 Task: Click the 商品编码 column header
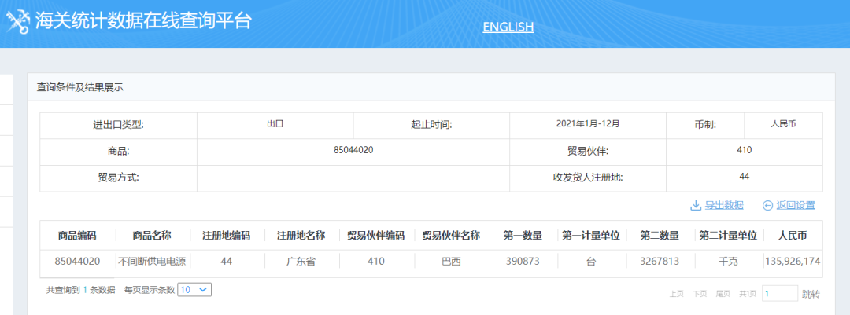pyautogui.click(x=77, y=236)
